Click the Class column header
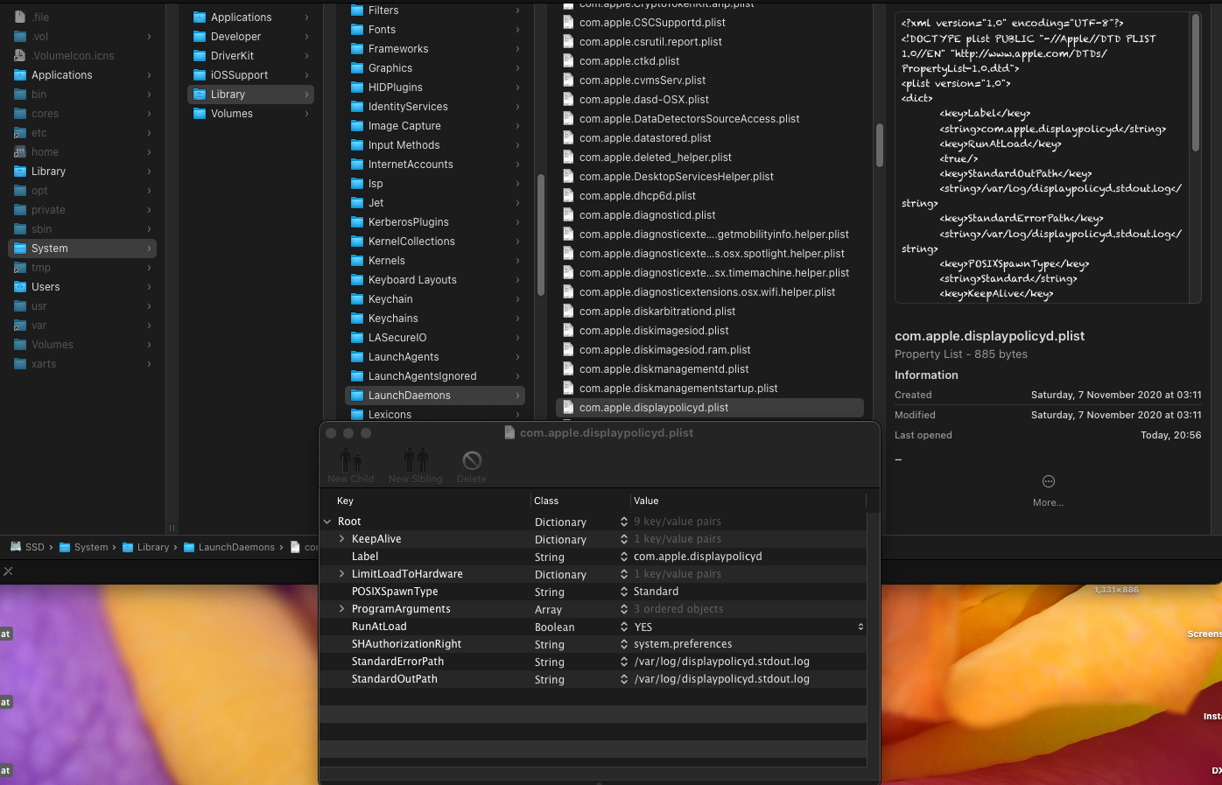The width and height of the screenshot is (1222, 785). pos(546,501)
